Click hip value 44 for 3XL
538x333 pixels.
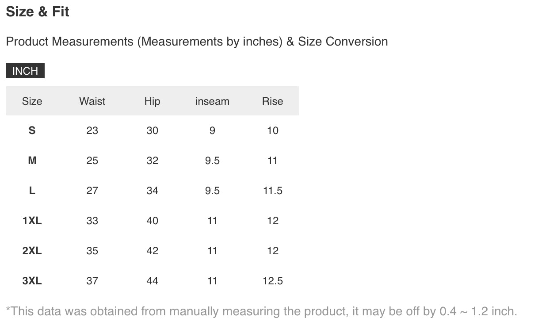point(152,281)
